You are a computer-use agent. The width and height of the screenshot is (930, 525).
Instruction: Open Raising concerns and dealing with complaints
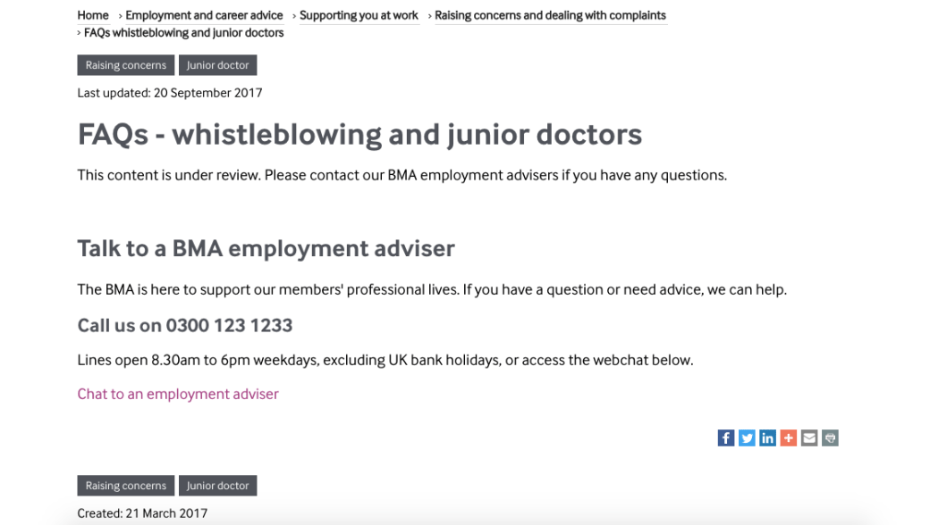(x=550, y=15)
